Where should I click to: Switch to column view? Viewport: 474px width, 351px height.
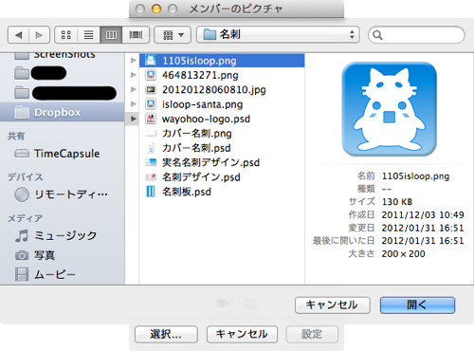pos(111,35)
